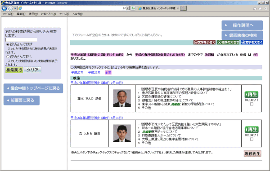
Task: Click the 検索実行 button
Action: [14, 70]
